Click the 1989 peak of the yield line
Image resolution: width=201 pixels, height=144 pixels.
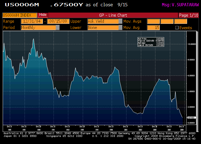click(33, 39)
